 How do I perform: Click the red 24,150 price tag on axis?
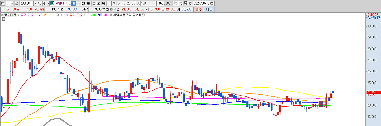(373, 92)
